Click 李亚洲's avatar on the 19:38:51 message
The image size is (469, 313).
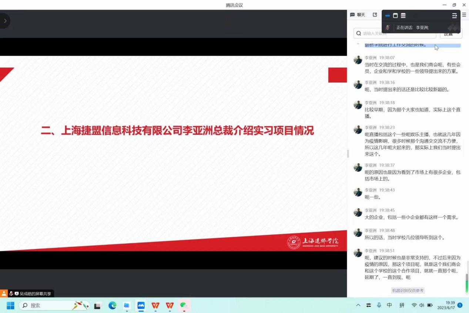pos(358,253)
